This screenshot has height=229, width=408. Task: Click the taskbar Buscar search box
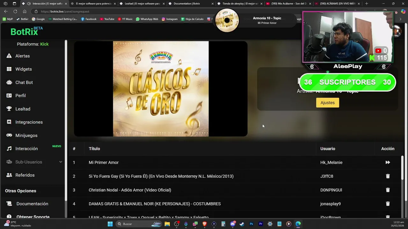(138, 224)
